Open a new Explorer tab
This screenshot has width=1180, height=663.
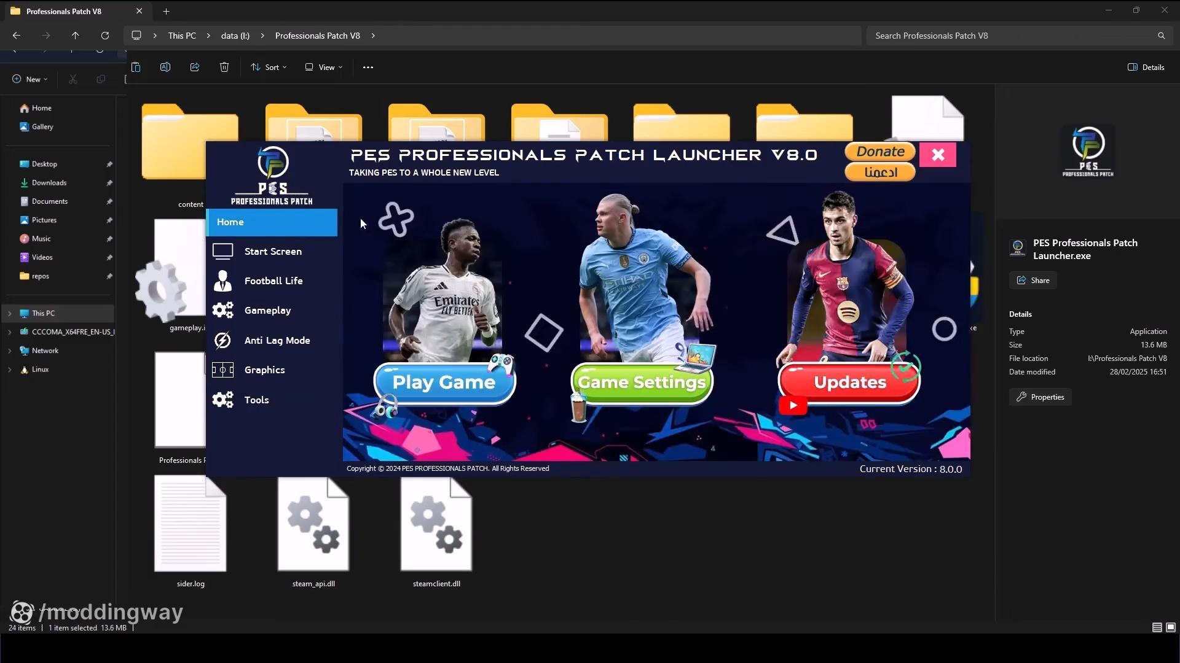point(166,11)
